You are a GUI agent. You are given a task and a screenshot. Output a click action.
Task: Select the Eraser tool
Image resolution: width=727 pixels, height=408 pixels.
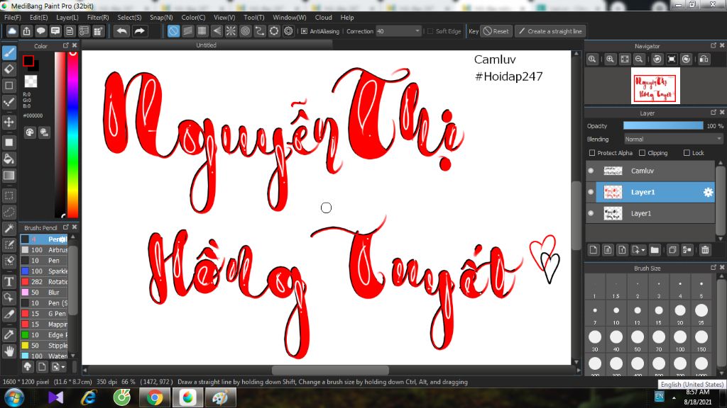coord(9,69)
